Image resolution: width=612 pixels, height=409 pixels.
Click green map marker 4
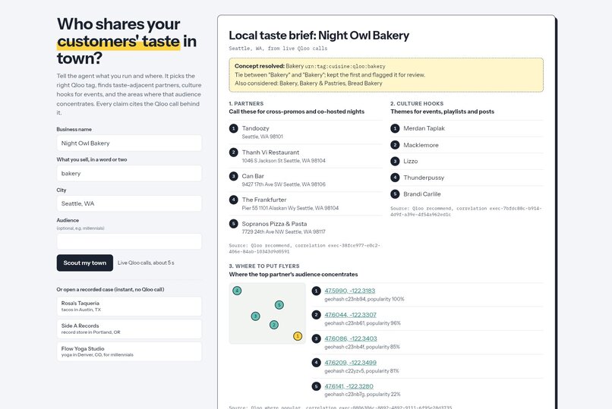pyautogui.click(x=237, y=291)
